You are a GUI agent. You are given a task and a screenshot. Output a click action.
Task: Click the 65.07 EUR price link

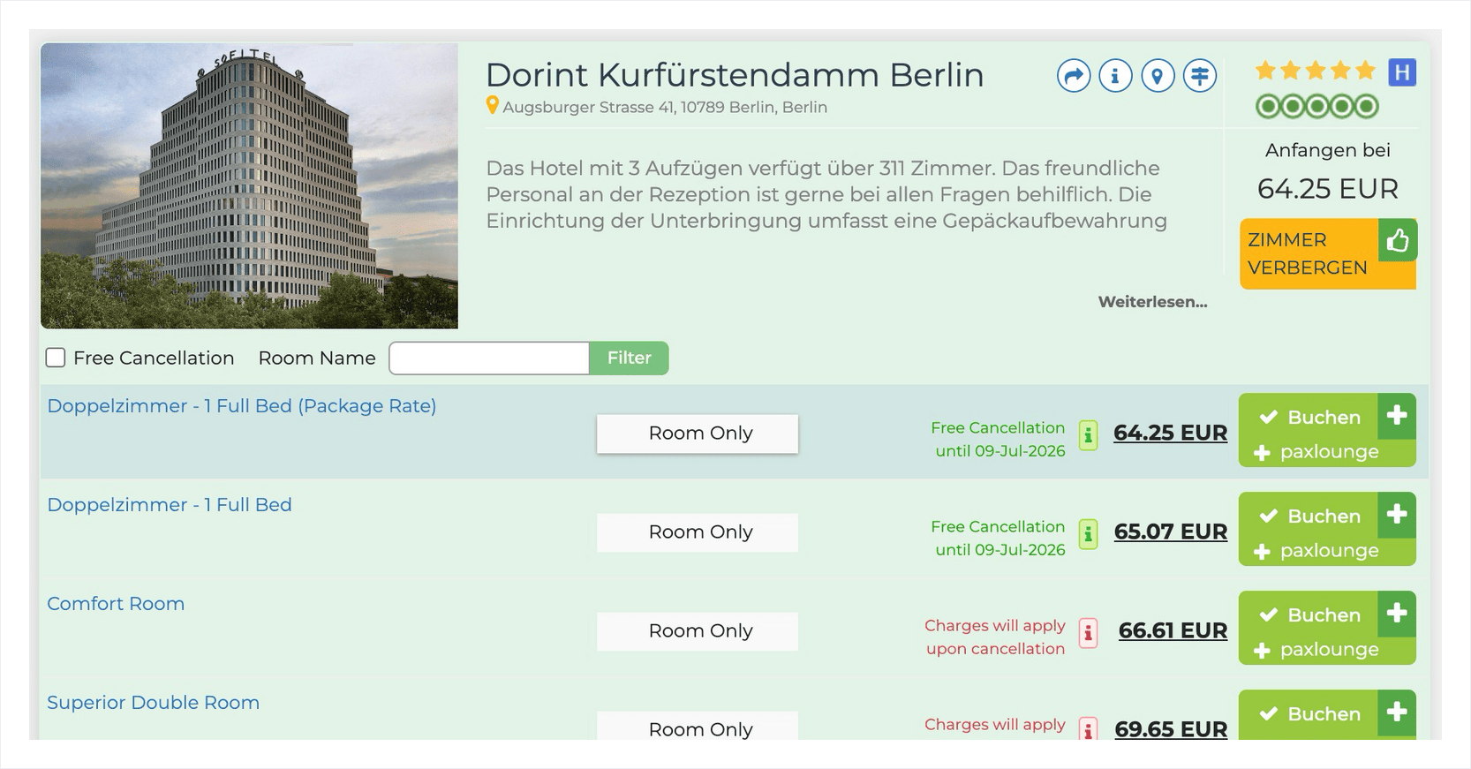point(1170,532)
